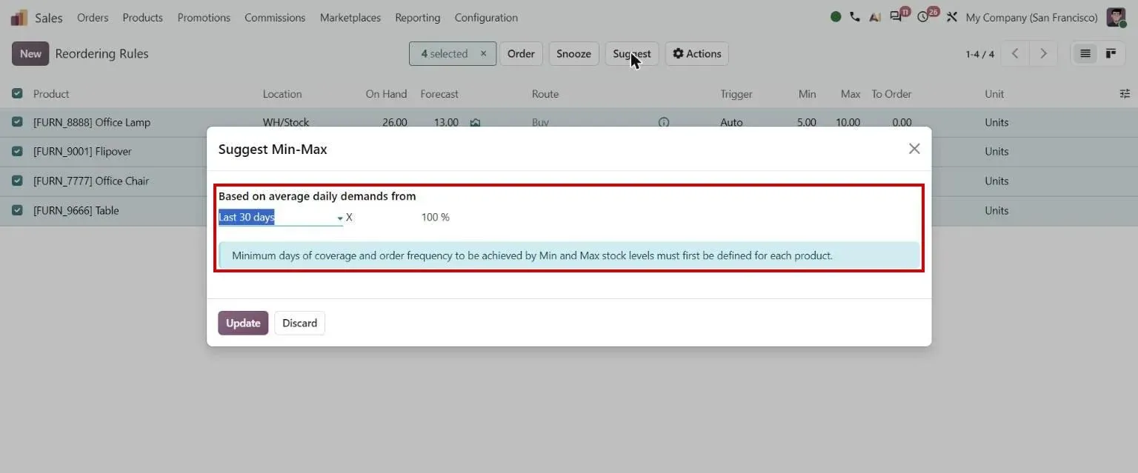Close the Suggest Min-Max dialog
Viewport: 1138px width, 473px height.
pos(914,149)
